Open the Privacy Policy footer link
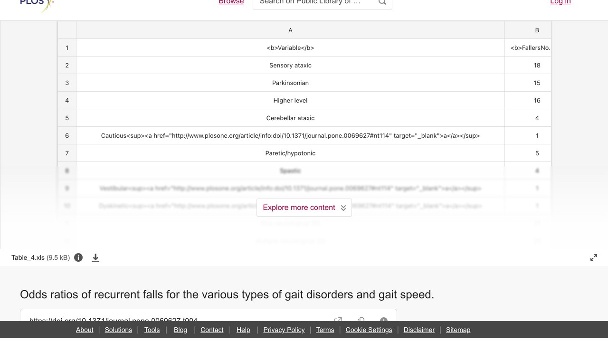Viewport: 608px width, 342px height. 284,330
